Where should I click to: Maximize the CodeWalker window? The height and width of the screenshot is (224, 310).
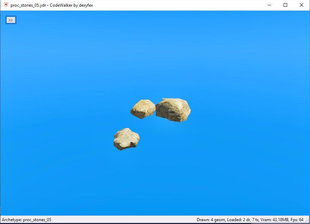[x=285, y=5]
